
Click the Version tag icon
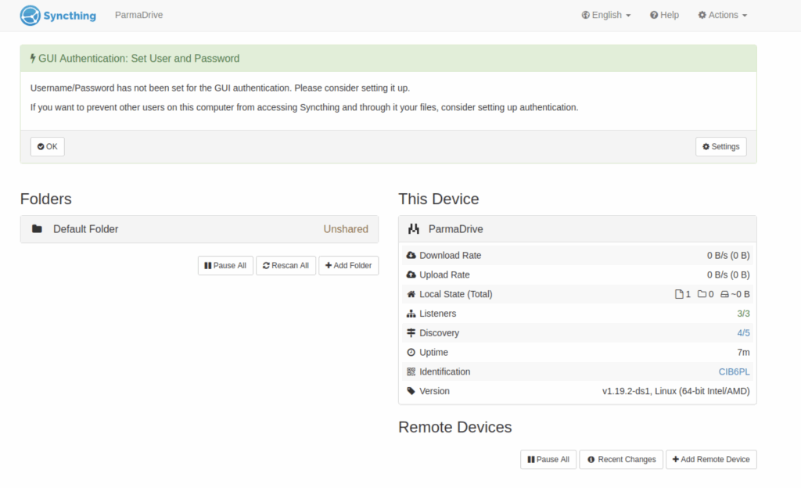tap(411, 391)
